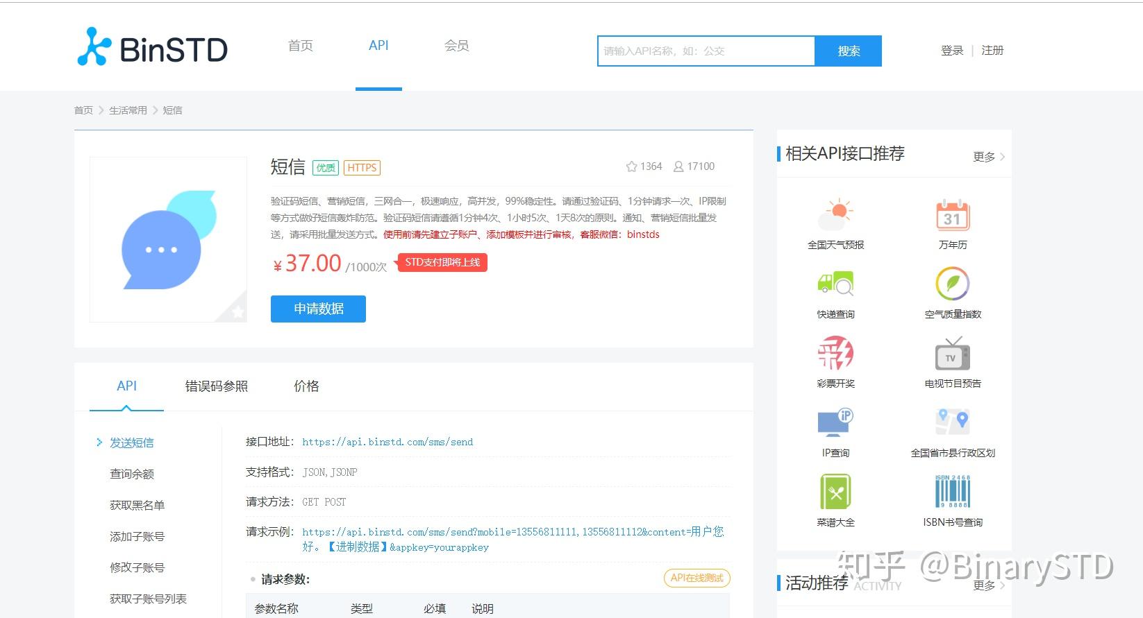Select 获取黑名单 in the API list
Image resolution: width=1143 pixels, height=618 pixels.
tap(137, 505)
